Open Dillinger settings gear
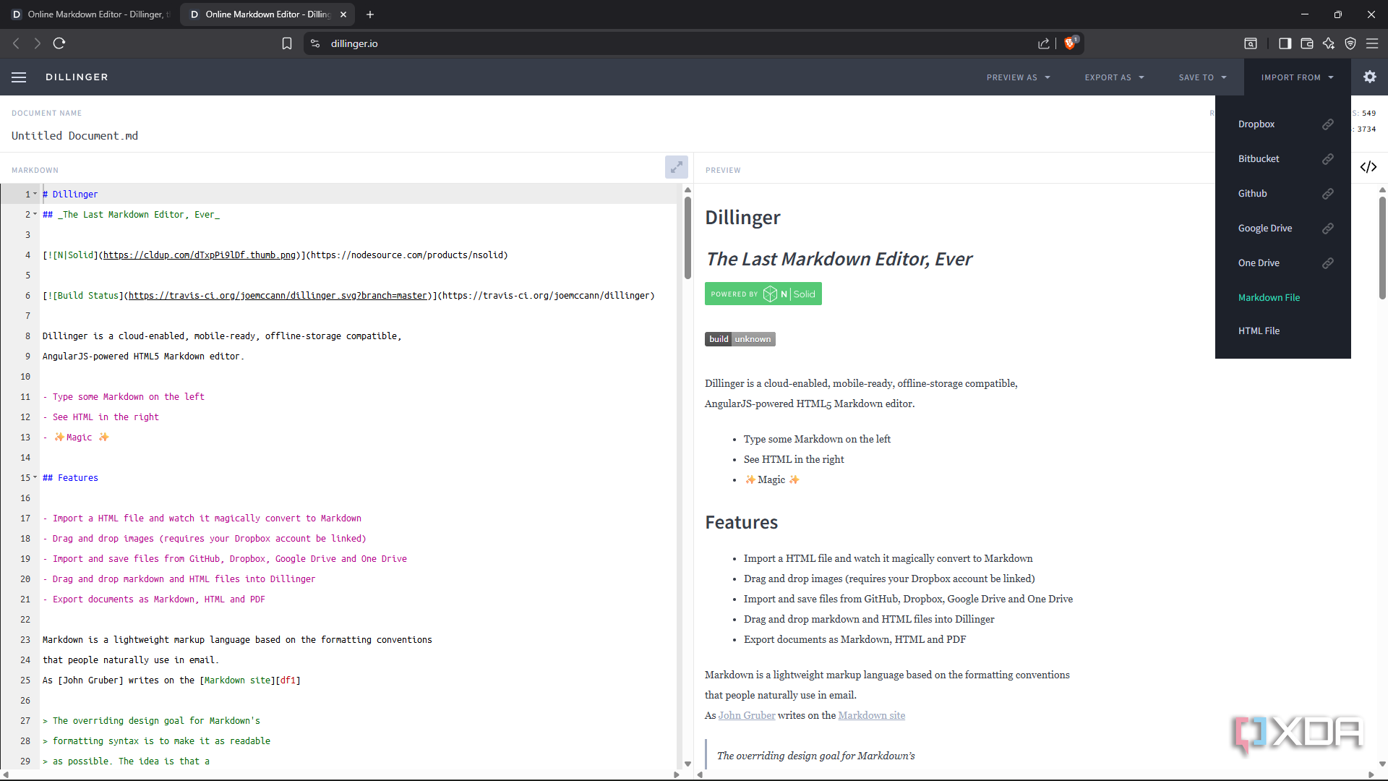 click(1370, 77)
